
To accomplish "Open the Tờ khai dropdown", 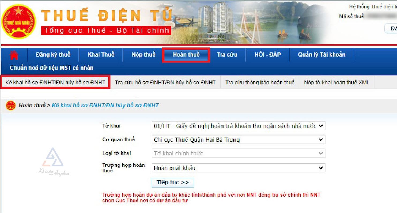I will [238, 126].
